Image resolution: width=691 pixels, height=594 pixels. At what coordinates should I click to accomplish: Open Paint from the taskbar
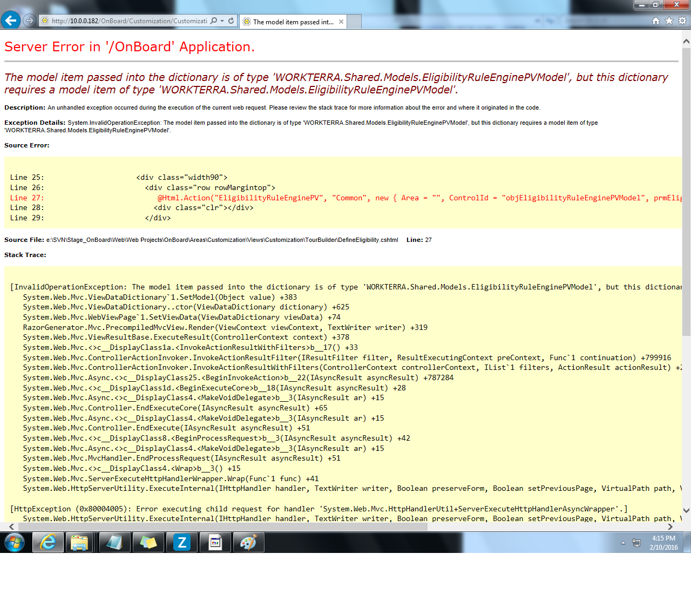(x=248, y=542)
